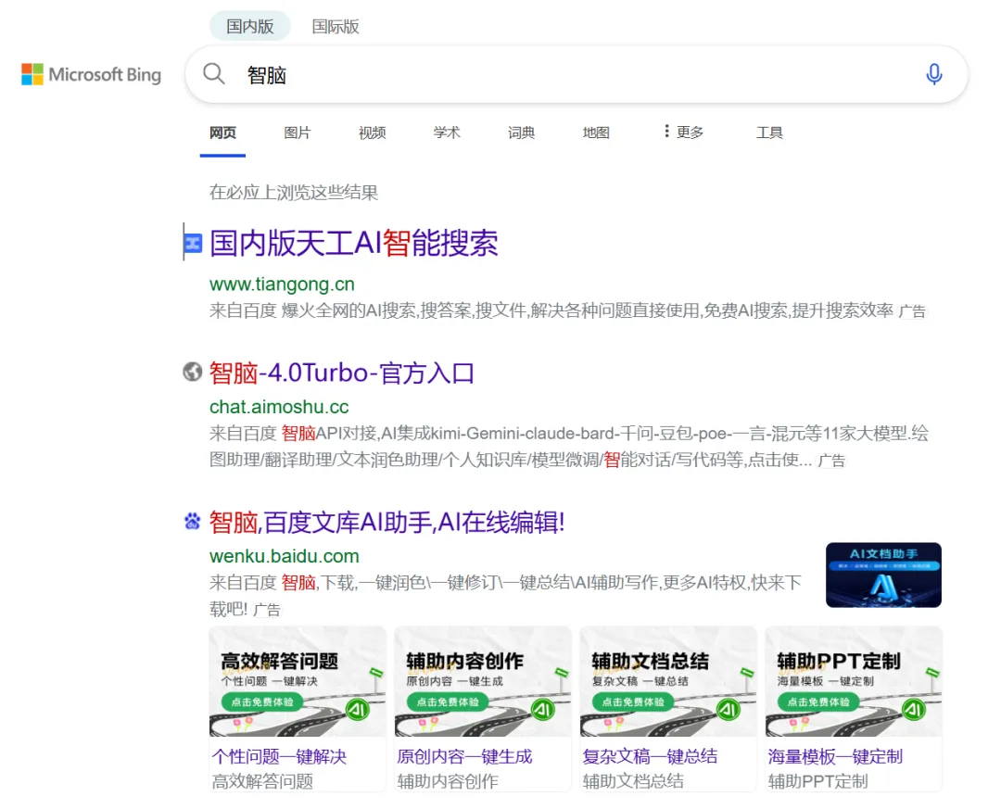The image size is (1001, 809).
Task: Click the Baidu paw favicon
Action: (192, 522)
